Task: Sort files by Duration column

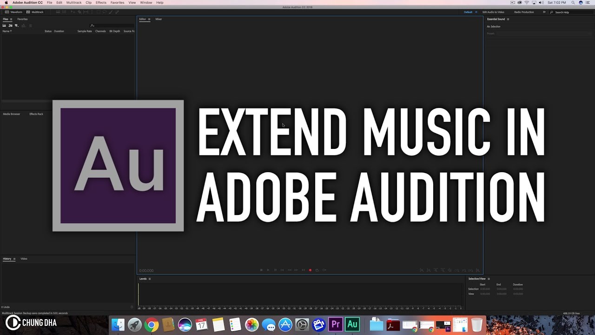Action: tap(59, 31)
